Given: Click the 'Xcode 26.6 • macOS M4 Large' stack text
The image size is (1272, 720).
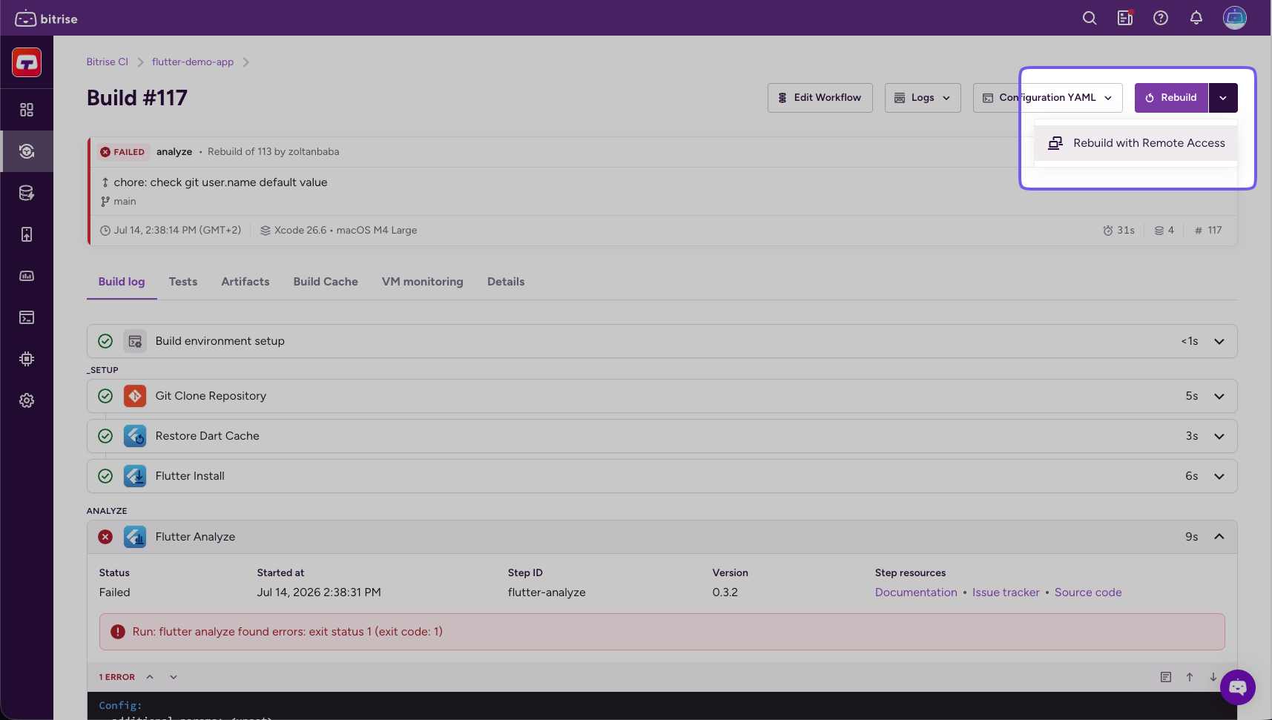Looking at the screenshot, I should click(x=346, y=231).
